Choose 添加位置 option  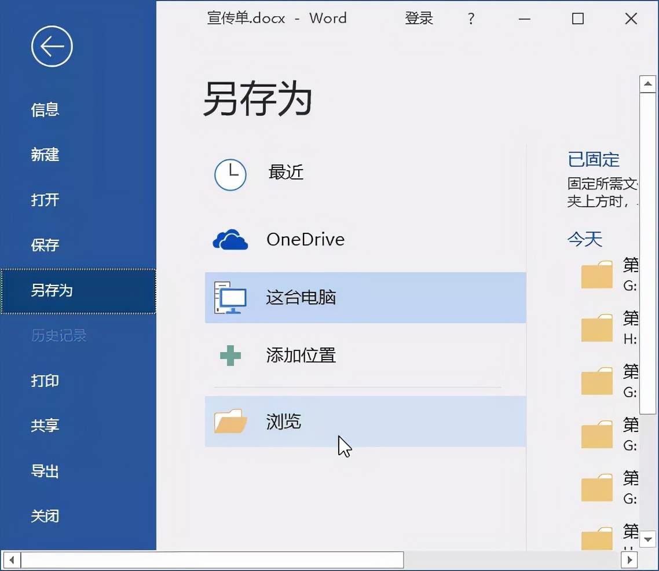(x=301, y=356)
